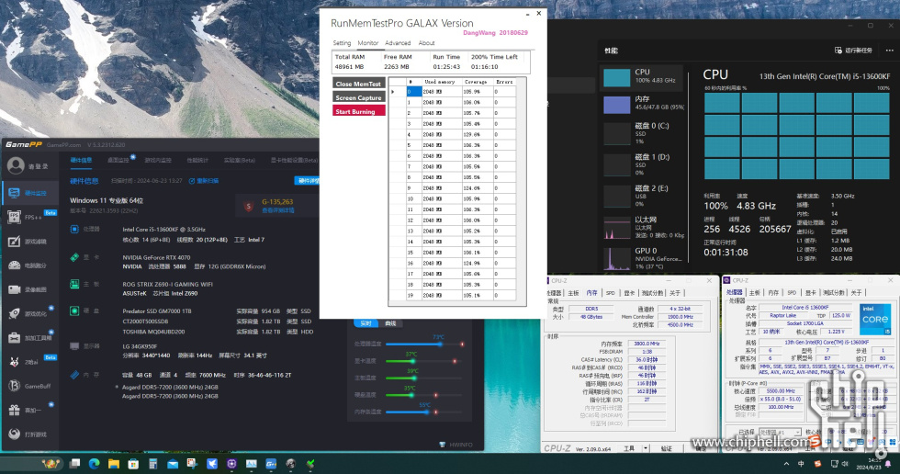Open hardware info tab in GamePP
The image size is (900, 474).
pyautogui.click(x=81, y=160)
